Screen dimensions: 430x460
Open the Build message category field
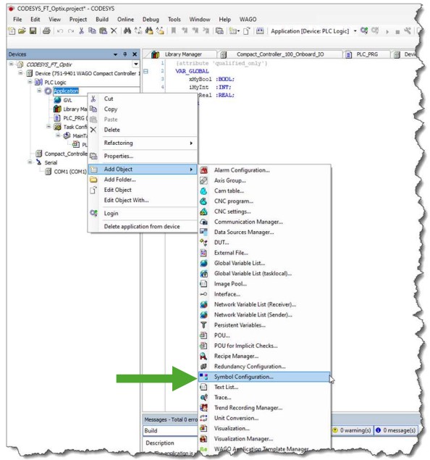coord(171,431)
